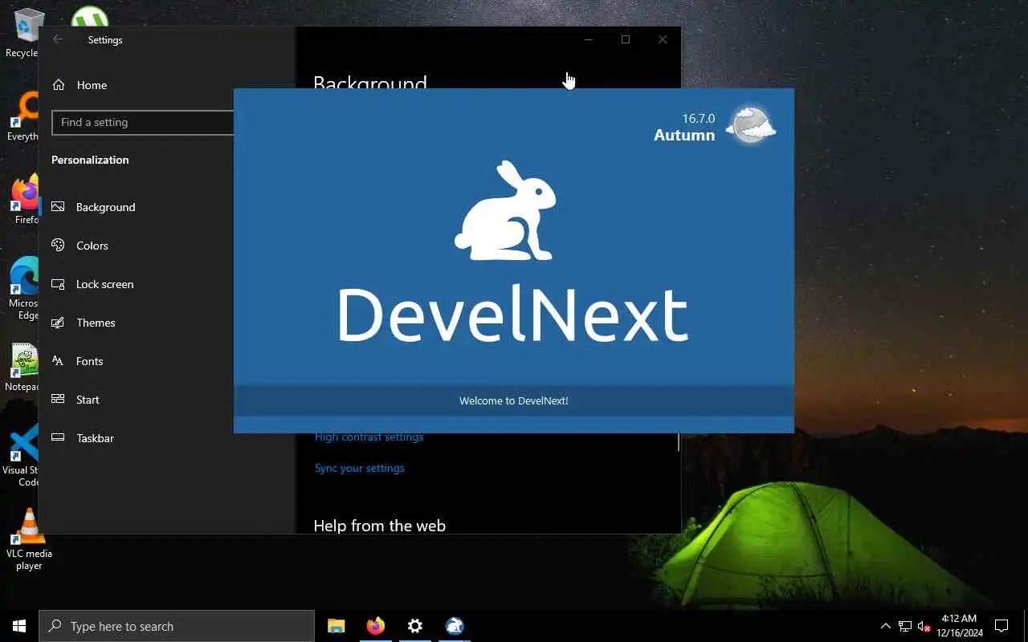Screen dimensions: 1028x642
Task: Open VLC media player desktop shortcut
Action: coord(29,539)
